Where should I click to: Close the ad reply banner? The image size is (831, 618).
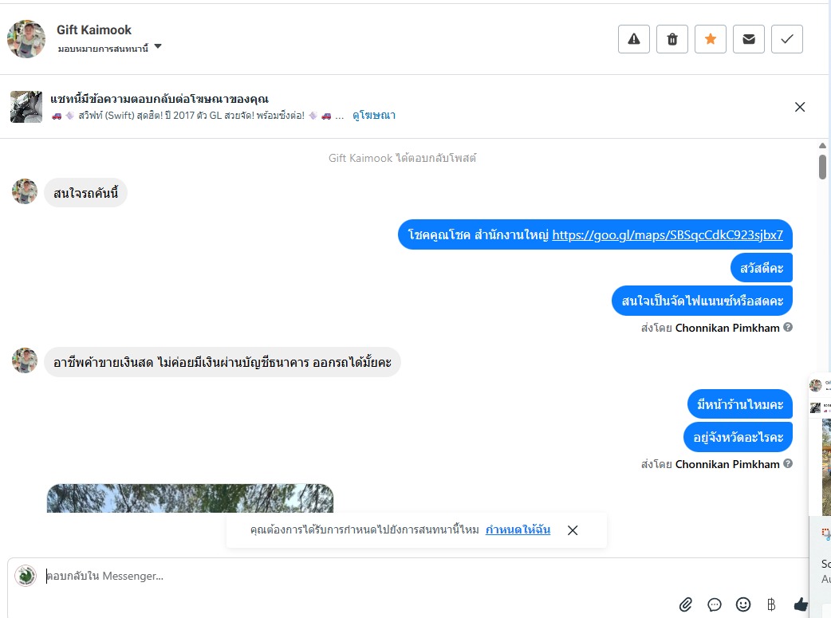(x=800, y=107)
